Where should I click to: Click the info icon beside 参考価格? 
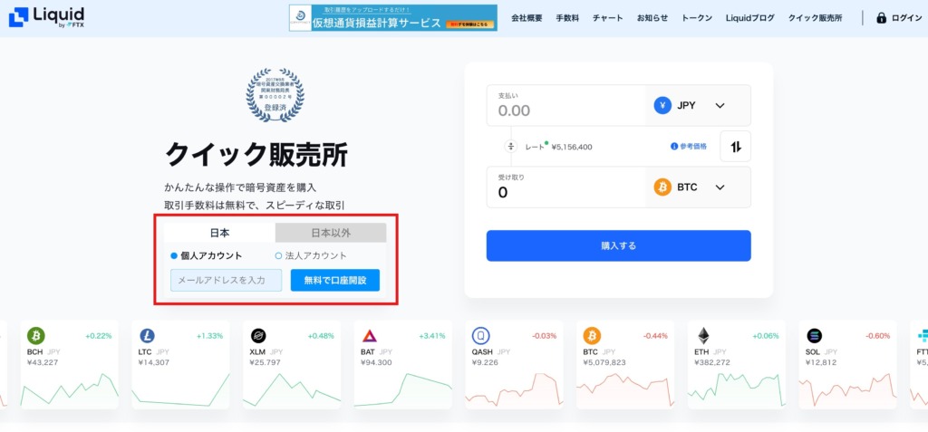(673, 146)
